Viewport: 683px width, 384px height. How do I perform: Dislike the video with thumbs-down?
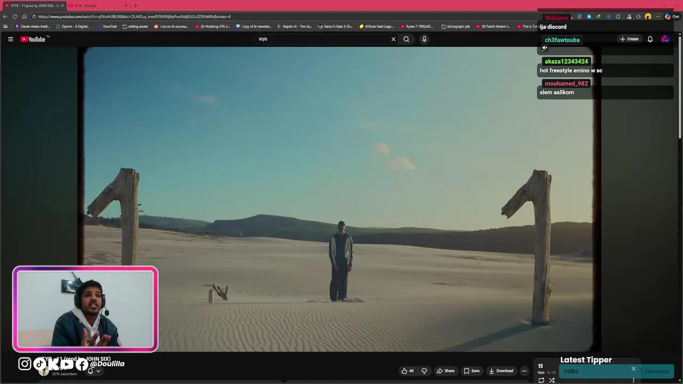click(424, 371)
